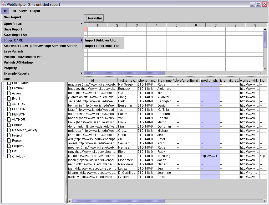Open the Output menu
The height and width of the screenshot is (205, 269).
click(x=35, y=11)
